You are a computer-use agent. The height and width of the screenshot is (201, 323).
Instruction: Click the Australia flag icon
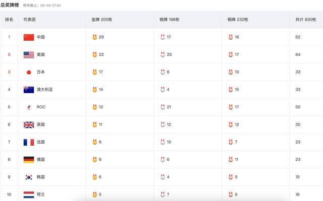click(29, 90)
